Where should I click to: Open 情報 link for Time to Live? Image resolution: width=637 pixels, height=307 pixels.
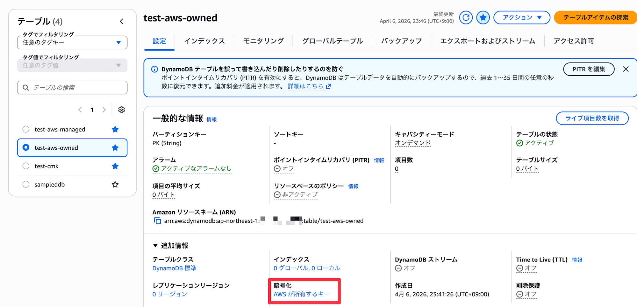(x=577, y=260)
